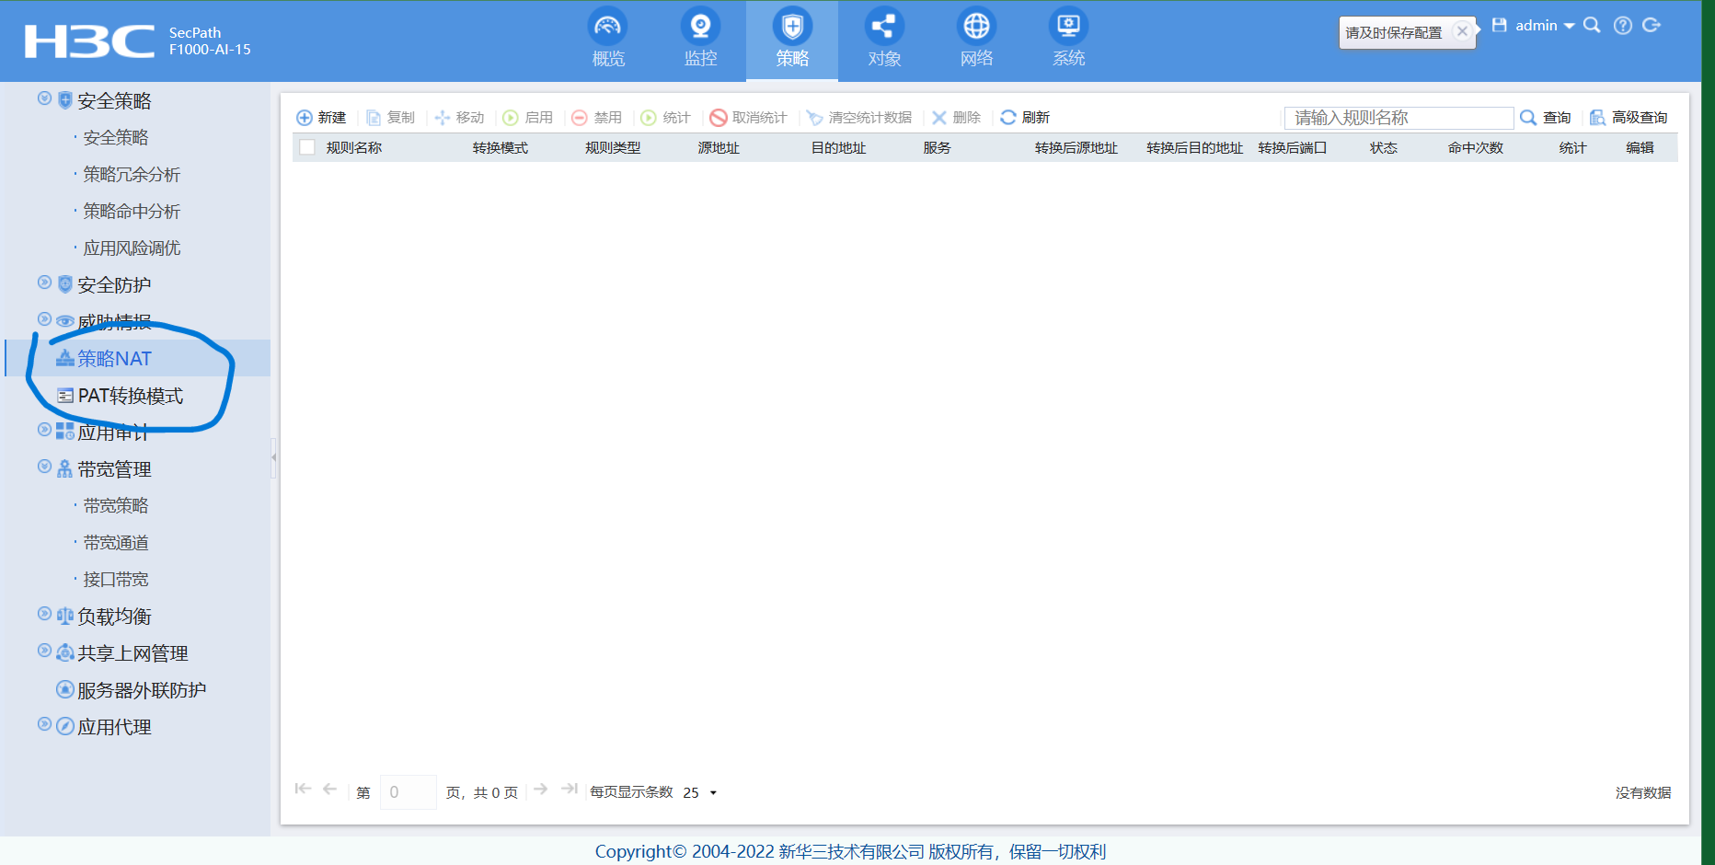Click the 复制 copy icon
1715x865 pixels.
(x=374, y=118)
